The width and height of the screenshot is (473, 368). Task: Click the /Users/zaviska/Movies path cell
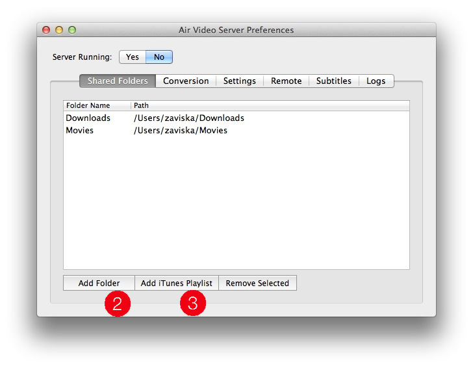(180, 131)
